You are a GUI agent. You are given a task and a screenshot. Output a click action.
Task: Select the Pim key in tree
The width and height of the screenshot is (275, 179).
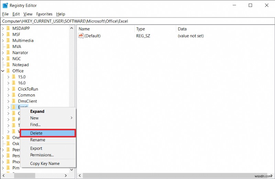(16, 168)
